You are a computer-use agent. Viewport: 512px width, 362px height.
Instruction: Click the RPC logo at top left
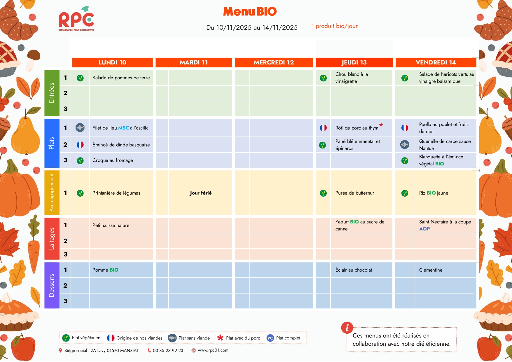click(x=76, y=19)
